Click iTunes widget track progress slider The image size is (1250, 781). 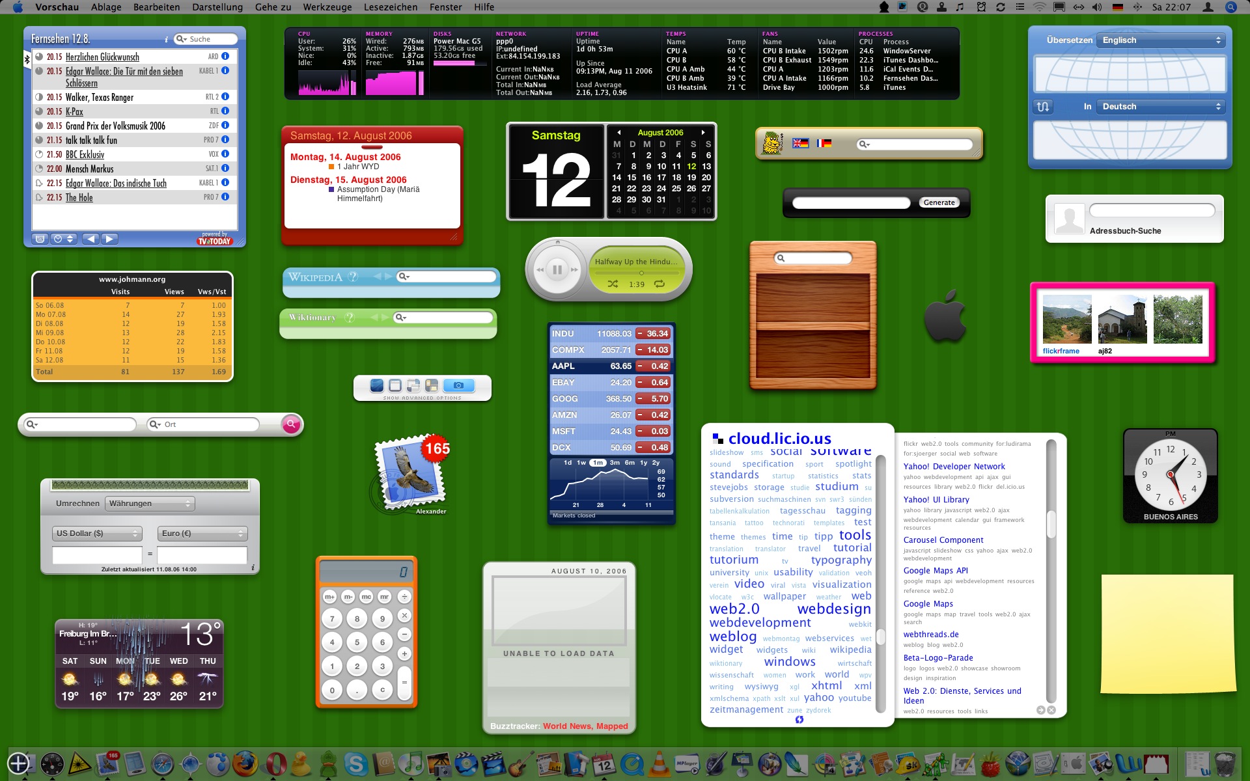coord(637,273)
